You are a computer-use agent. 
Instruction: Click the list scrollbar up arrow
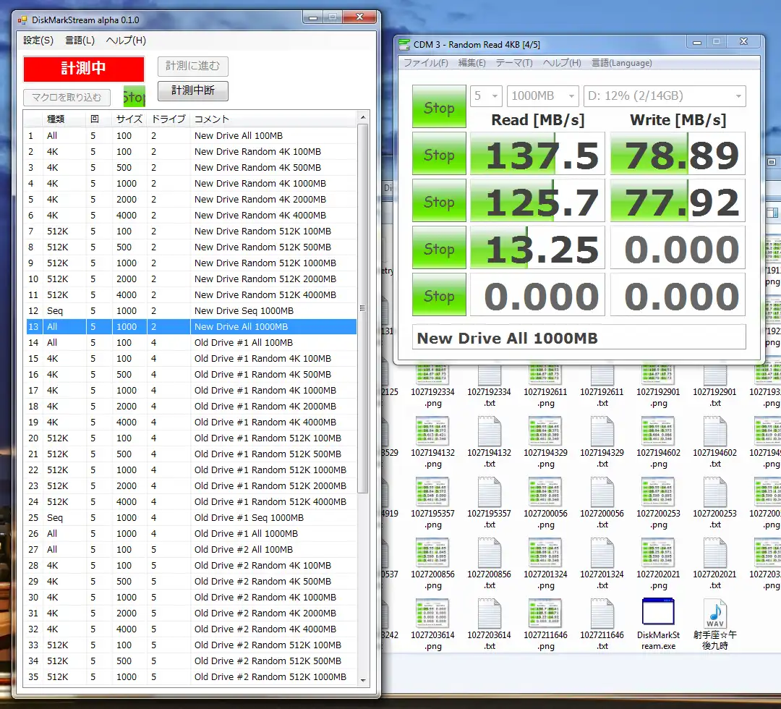pyautogui.click(x=363, y=117)
